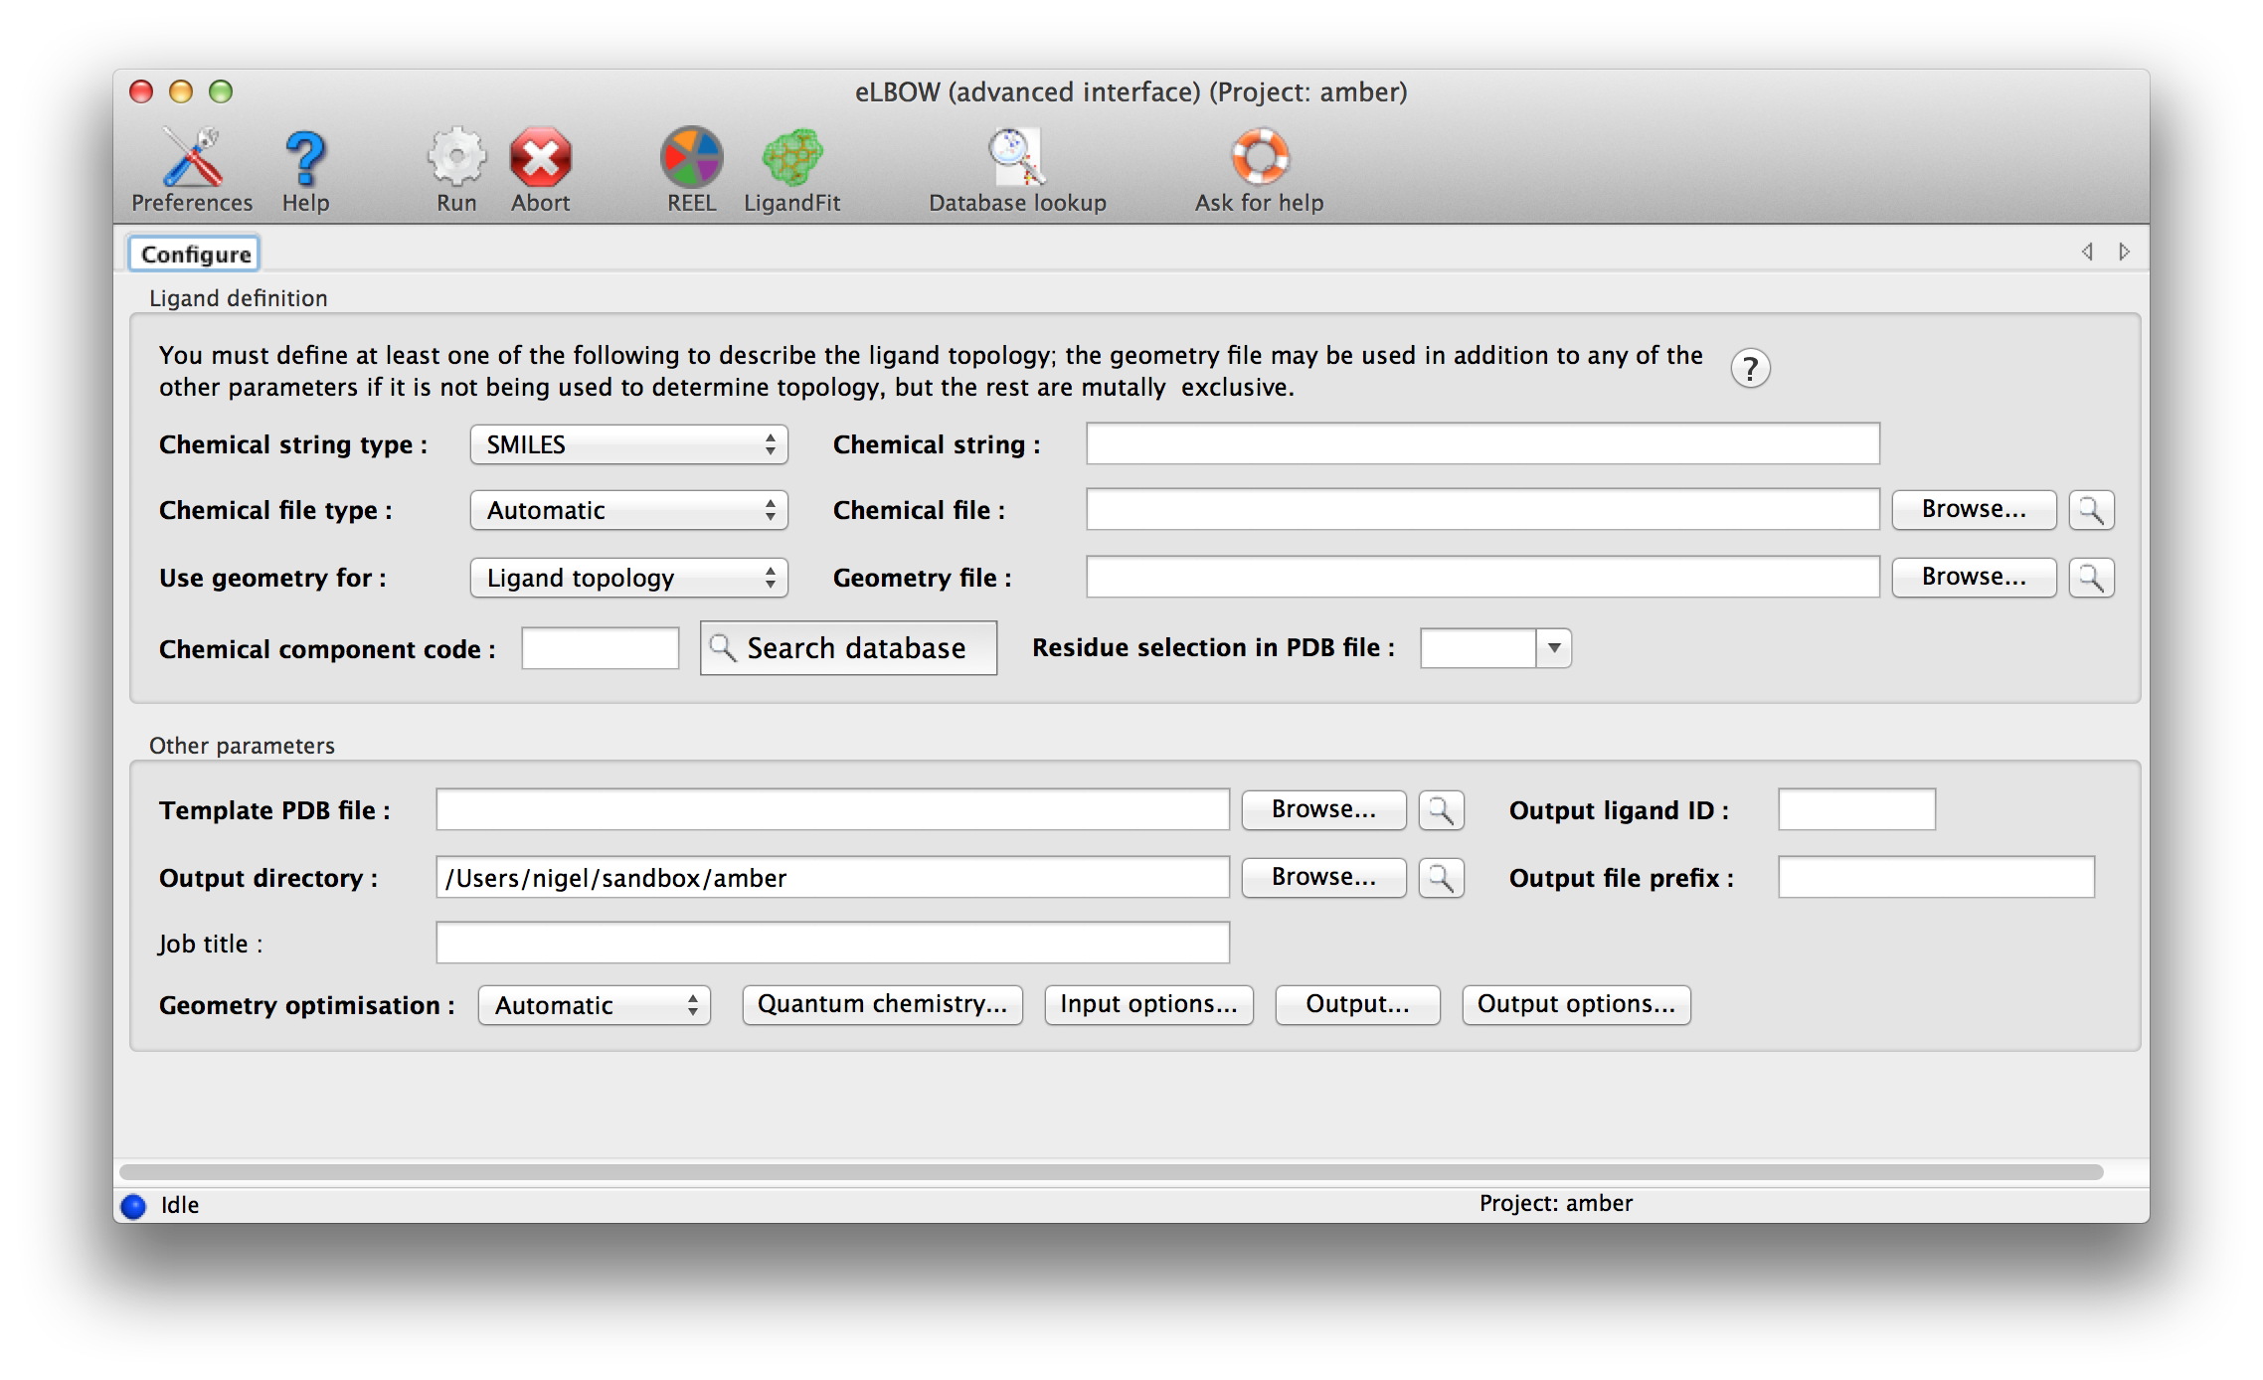Click inside the Job title field

coord(832,942)
